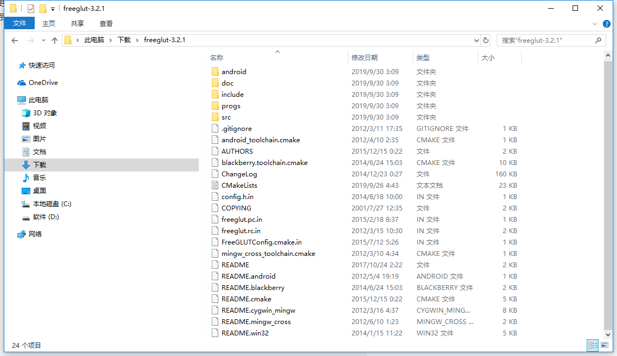Click 下载 in the address breadcrumb

(x=124, y=40)
